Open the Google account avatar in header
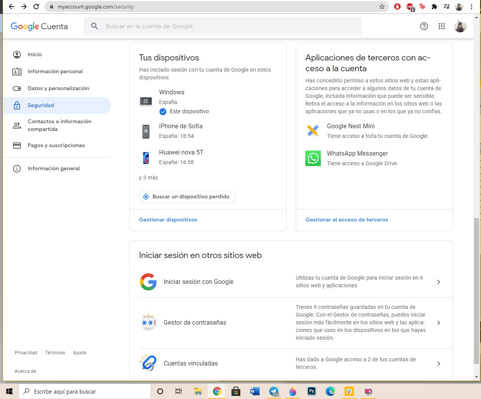This screenshot has height=399, width=481. coord(460,26)
